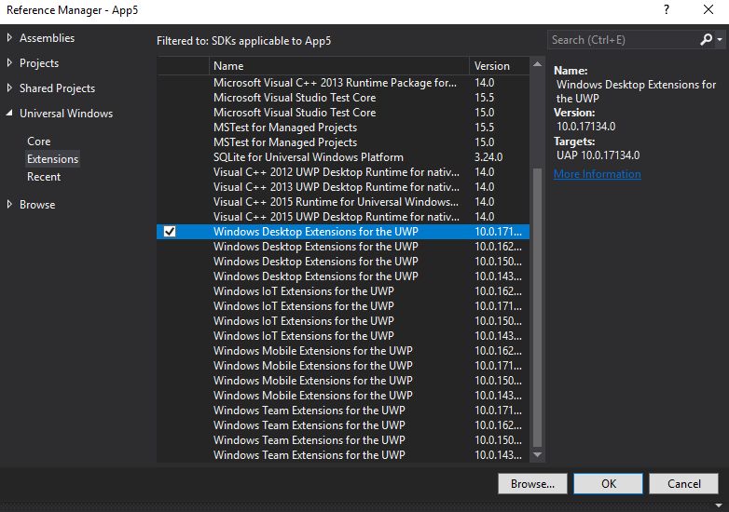Click the help question mark icon
729x512 pixels.
point(667,9)
